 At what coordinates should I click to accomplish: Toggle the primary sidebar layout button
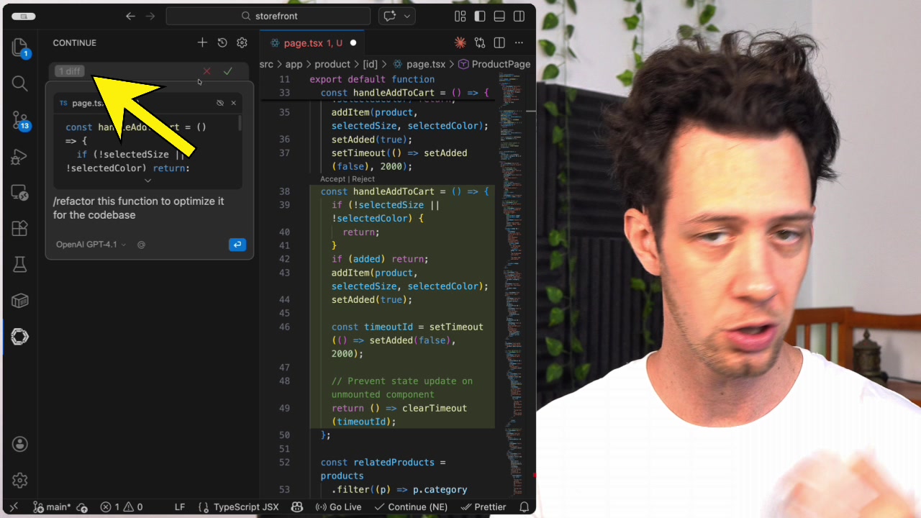pyautogui.click(x=480, y=16)
